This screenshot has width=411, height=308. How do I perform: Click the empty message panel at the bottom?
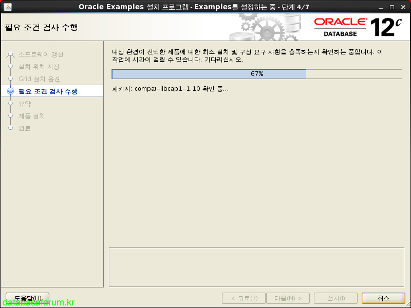click(257, 266)
